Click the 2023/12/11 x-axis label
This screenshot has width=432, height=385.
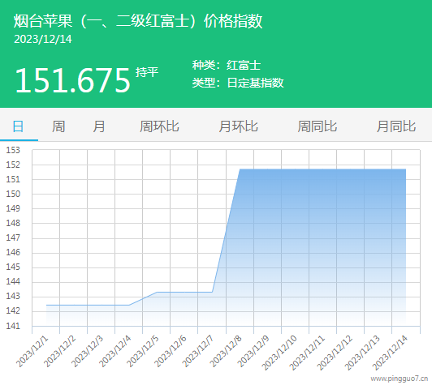(307, 353)
